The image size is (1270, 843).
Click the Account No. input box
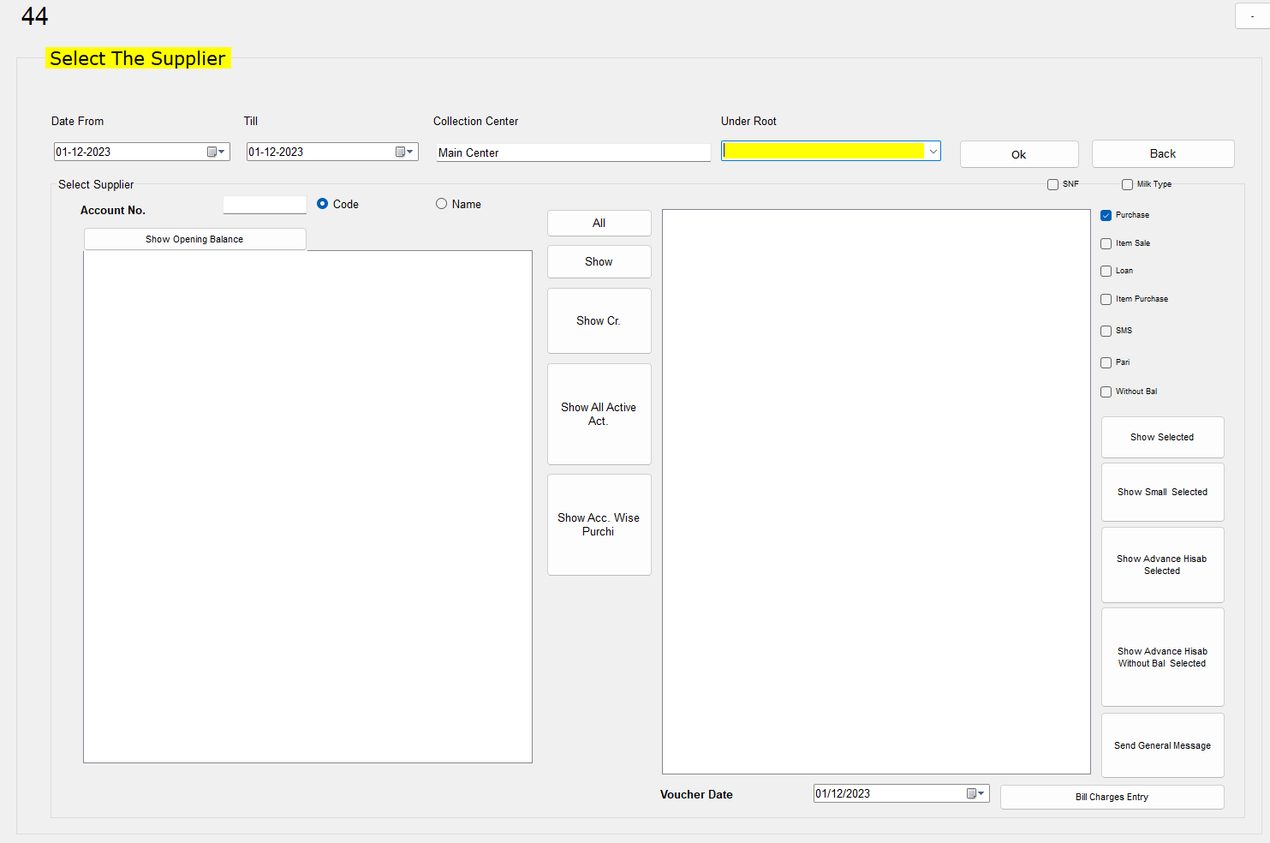point(265,205)
